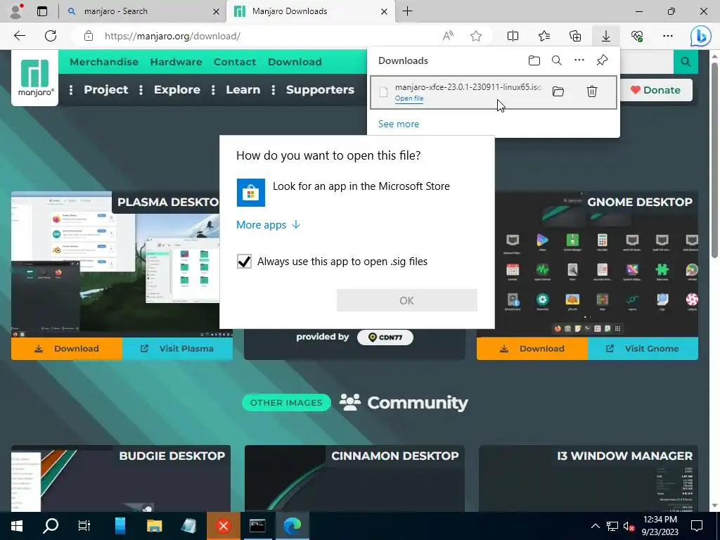
Task: Open the Read aloud icon in address bar
Action: pyautogui.click(x=448, y=36)
